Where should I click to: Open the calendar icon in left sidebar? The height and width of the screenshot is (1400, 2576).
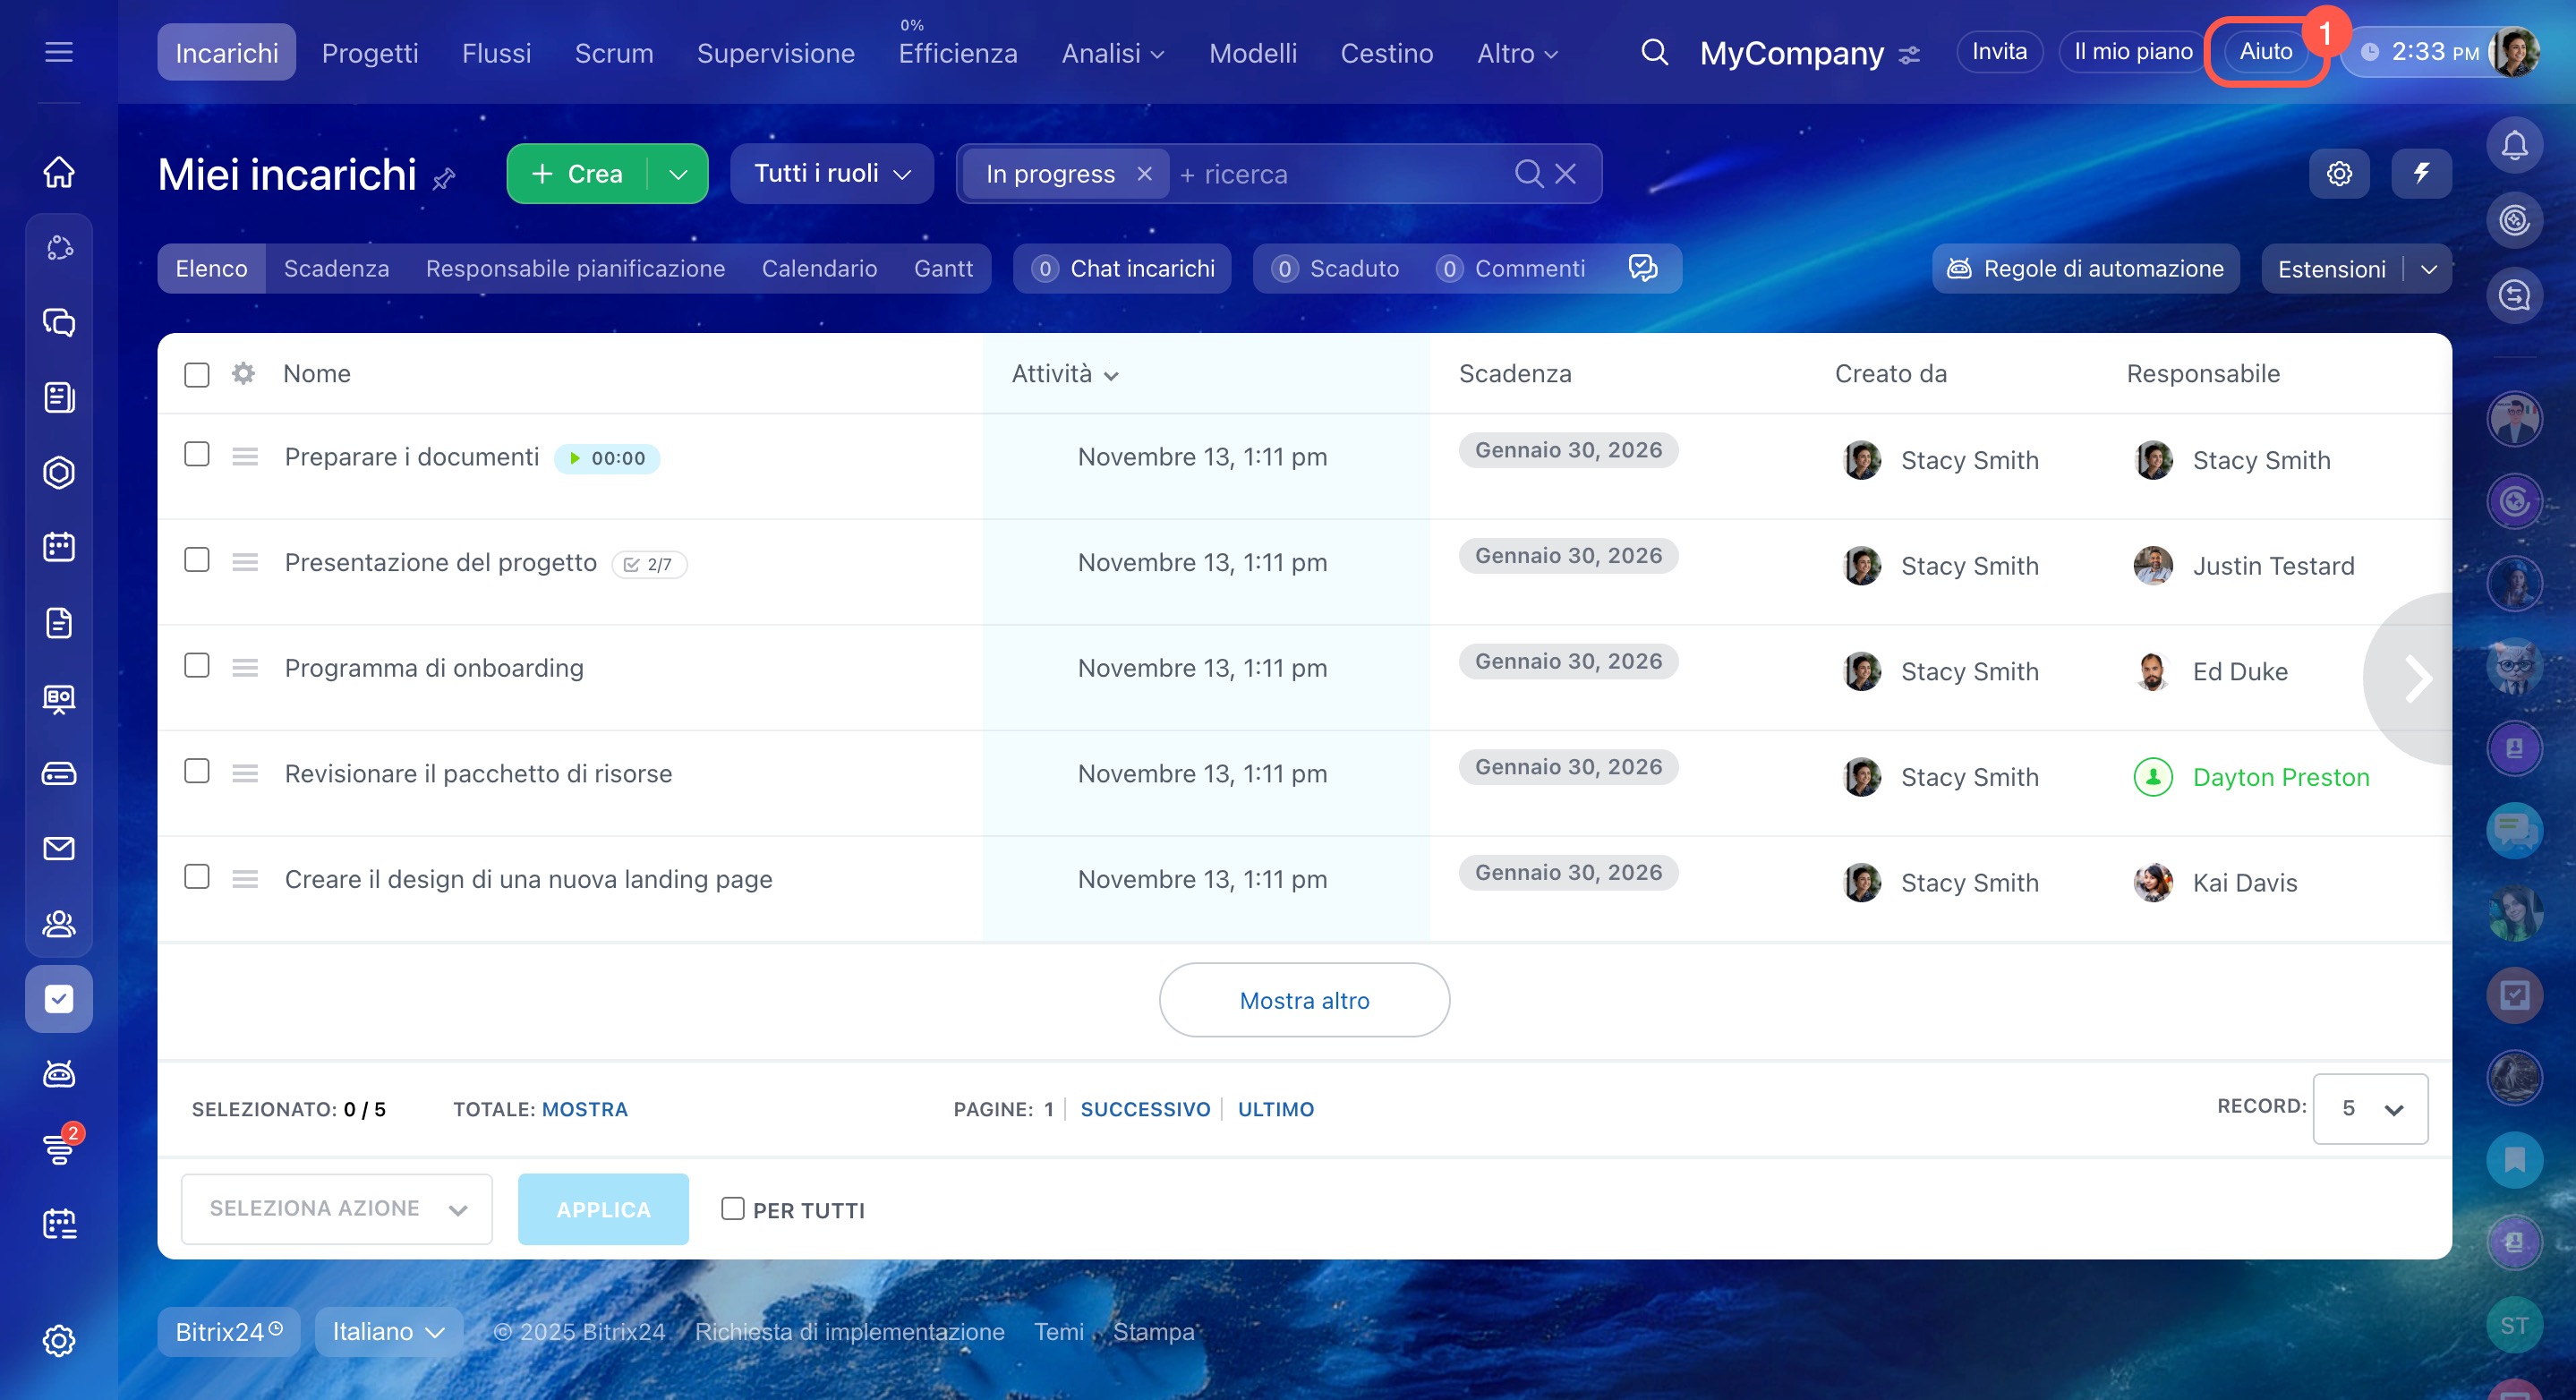(x=59, y=547)
